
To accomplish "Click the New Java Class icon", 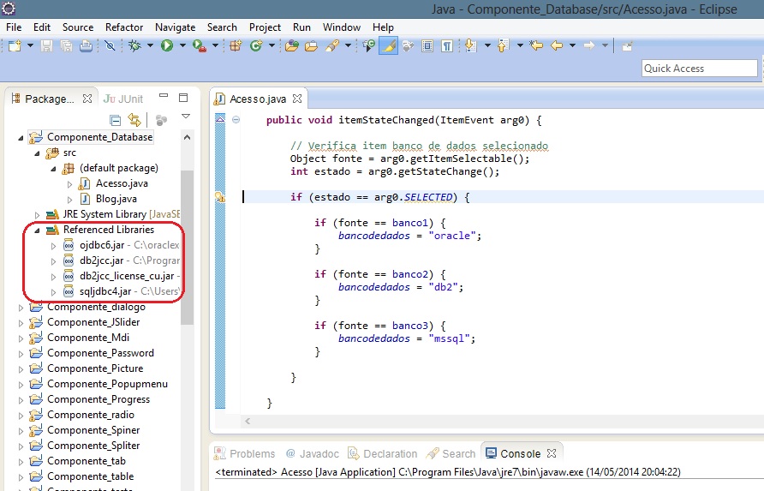I will pyautogui.click(x=255, y=45).
